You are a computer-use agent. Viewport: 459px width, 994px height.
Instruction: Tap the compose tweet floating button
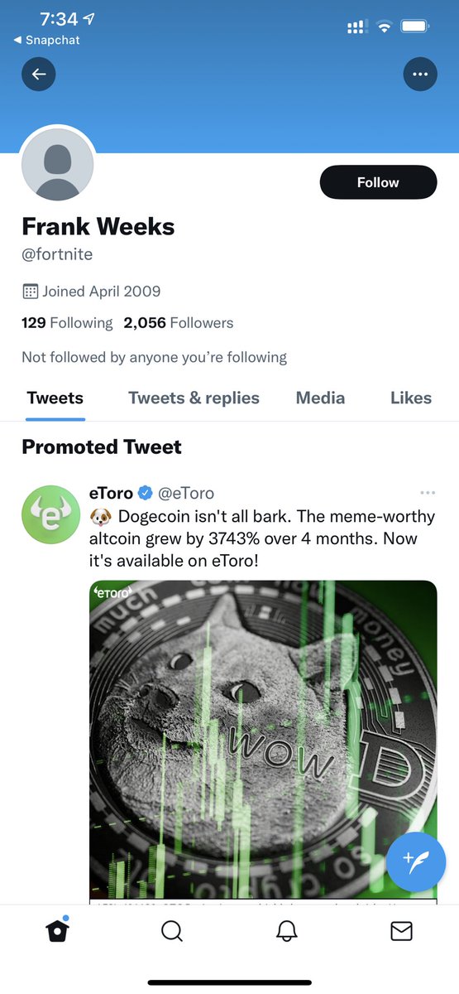416,862
